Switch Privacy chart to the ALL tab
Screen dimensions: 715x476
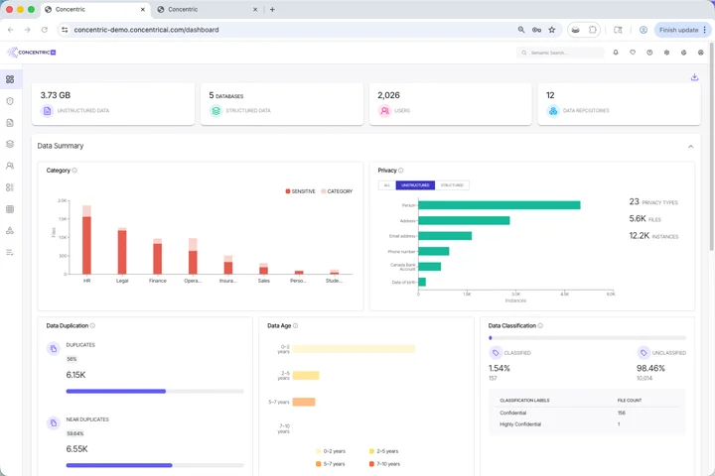[x=386, y=185]
